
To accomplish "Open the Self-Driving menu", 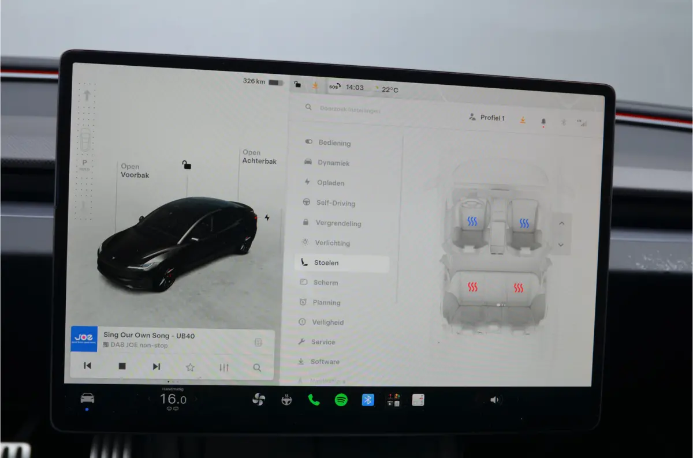I will click(x=329, y=203).
